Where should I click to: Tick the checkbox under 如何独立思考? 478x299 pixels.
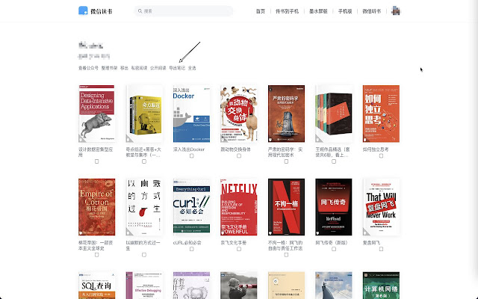381,156
